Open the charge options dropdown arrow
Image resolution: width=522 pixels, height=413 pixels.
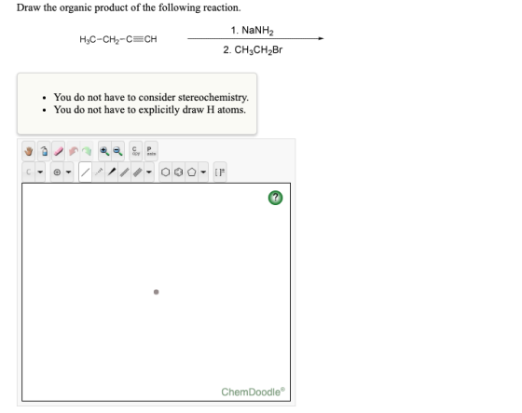(x=69, y=172)
